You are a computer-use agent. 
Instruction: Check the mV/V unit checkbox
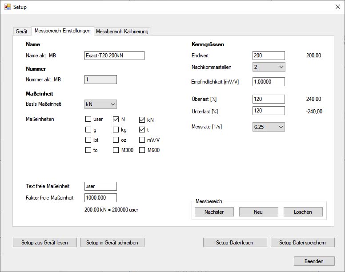click(x=142, y=140)
